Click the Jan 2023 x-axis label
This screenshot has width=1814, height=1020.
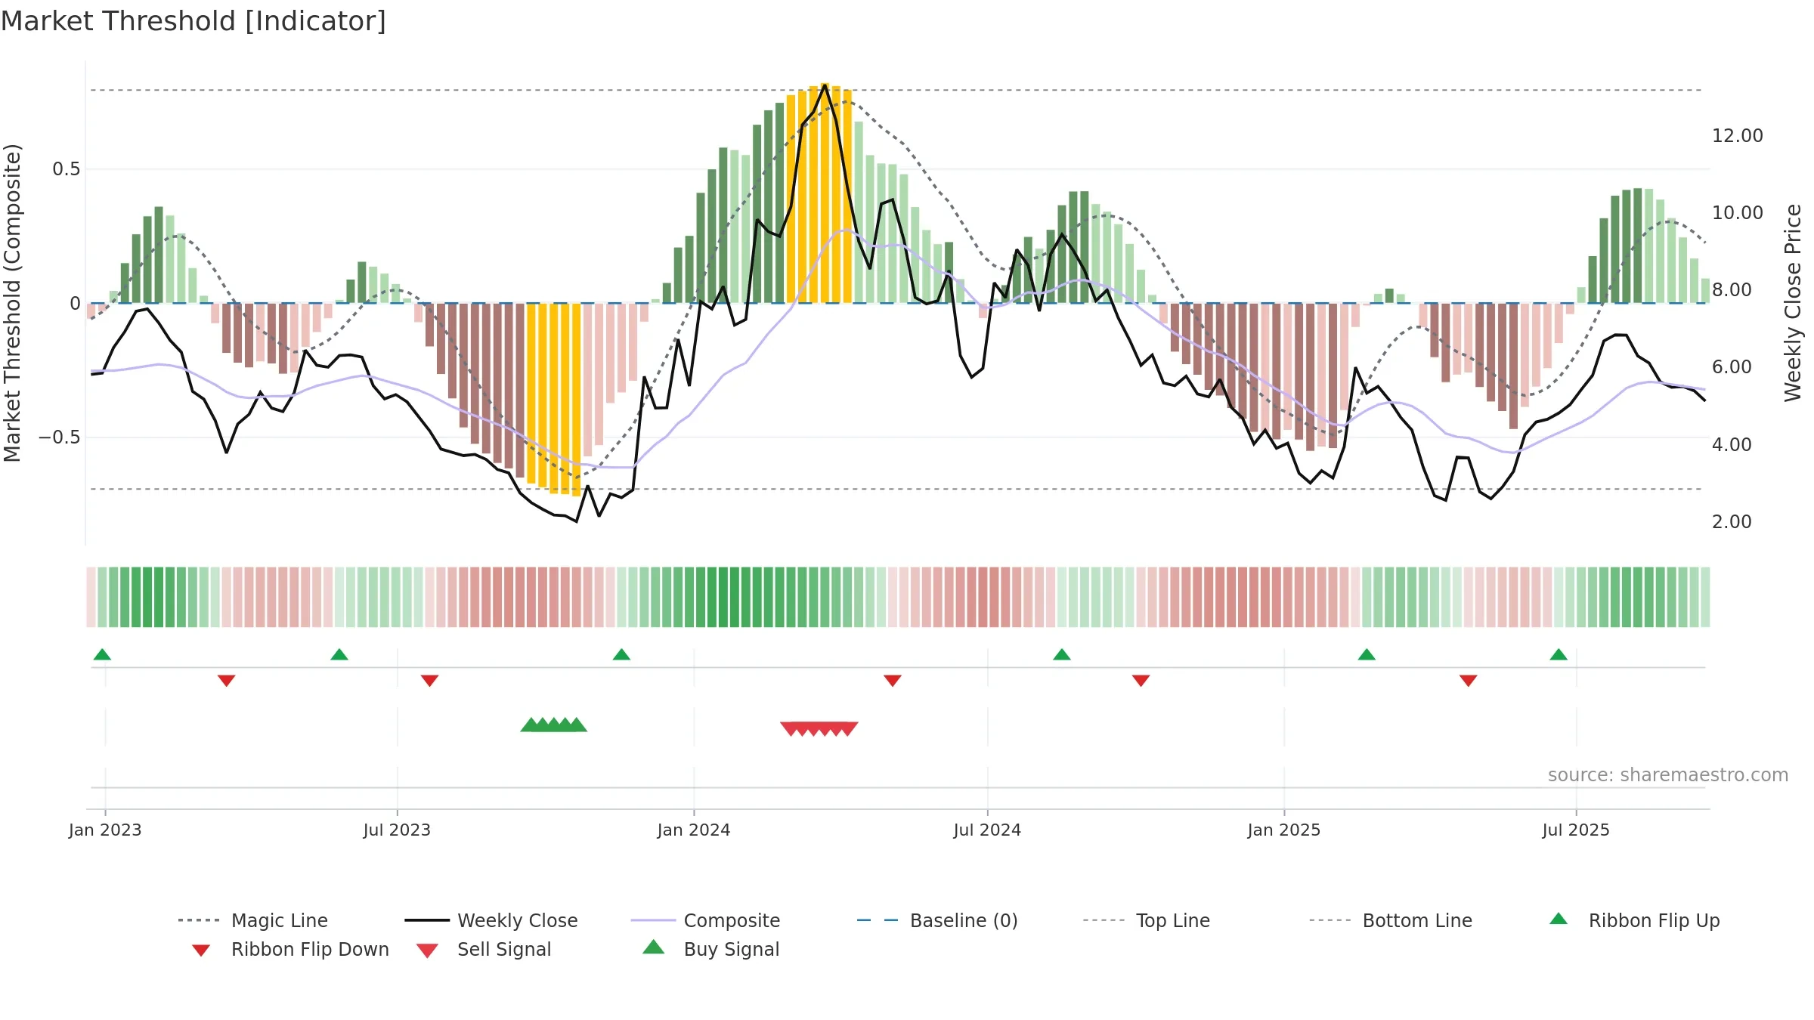[105, 830]
